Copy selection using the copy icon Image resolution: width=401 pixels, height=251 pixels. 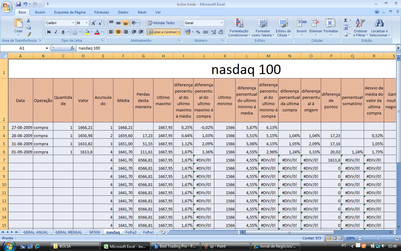(29, 27)
